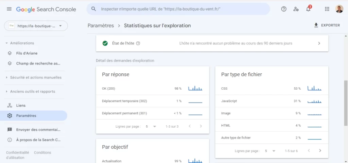
Task: Open the hamburger main menu
Action: [x=9, y=9]
